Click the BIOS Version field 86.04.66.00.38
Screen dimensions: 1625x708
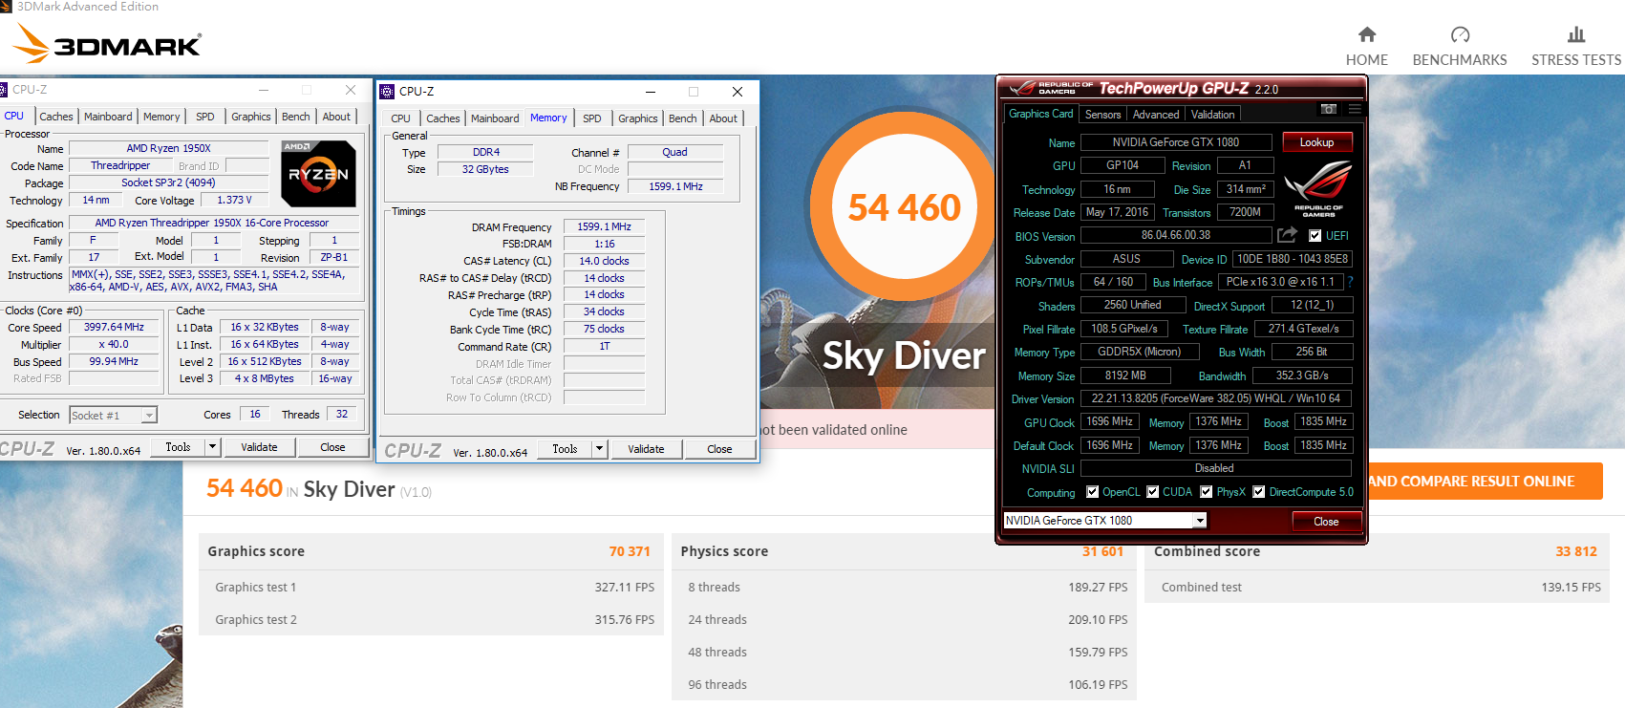[x=1176, y=235]
